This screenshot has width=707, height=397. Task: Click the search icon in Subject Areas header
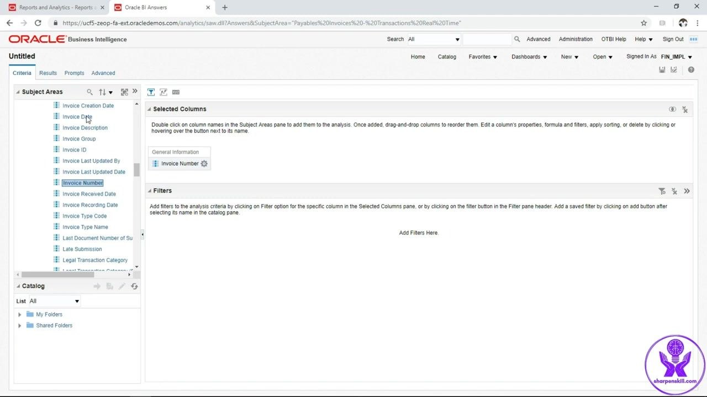[x=89, y=92]
